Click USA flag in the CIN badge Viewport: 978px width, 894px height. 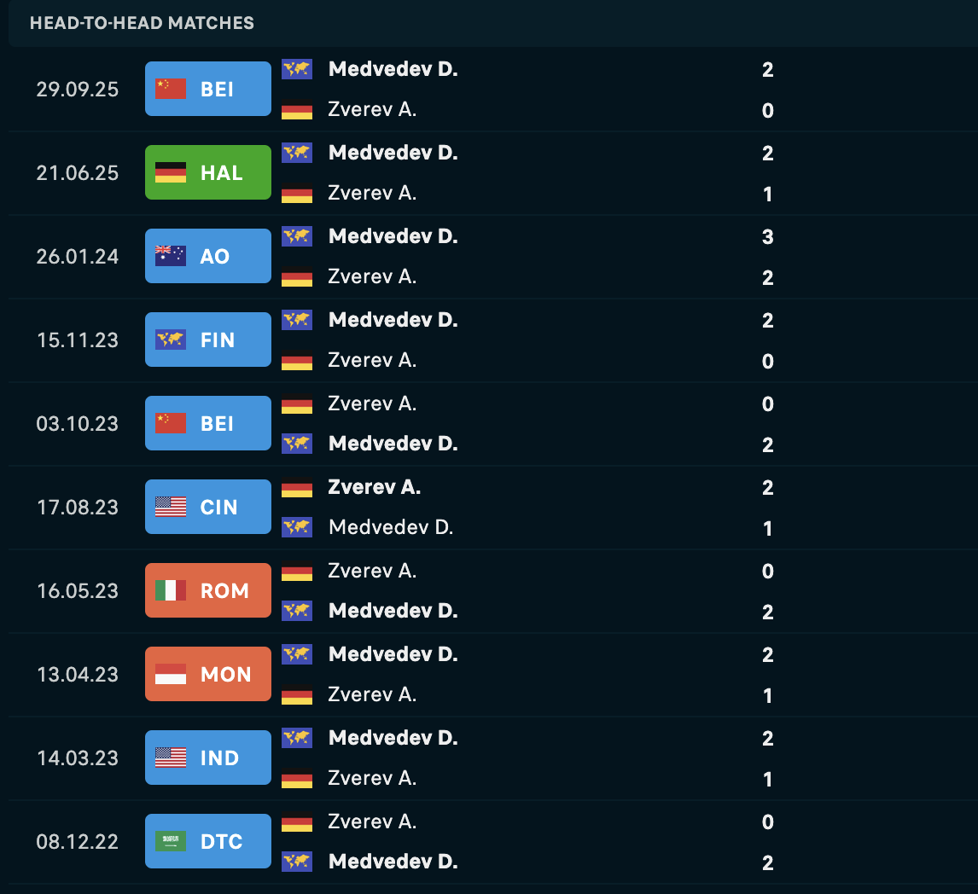(x=171, y=506)
